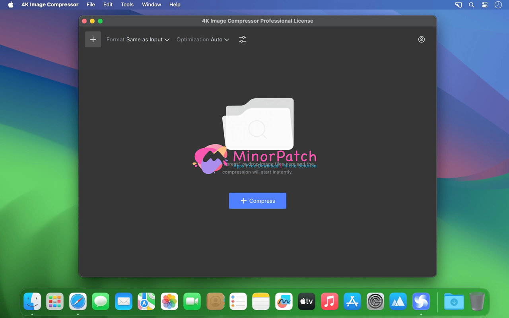Open Finder from the Dock
Screen dimensions: 509x318
[x=32, y=302]
